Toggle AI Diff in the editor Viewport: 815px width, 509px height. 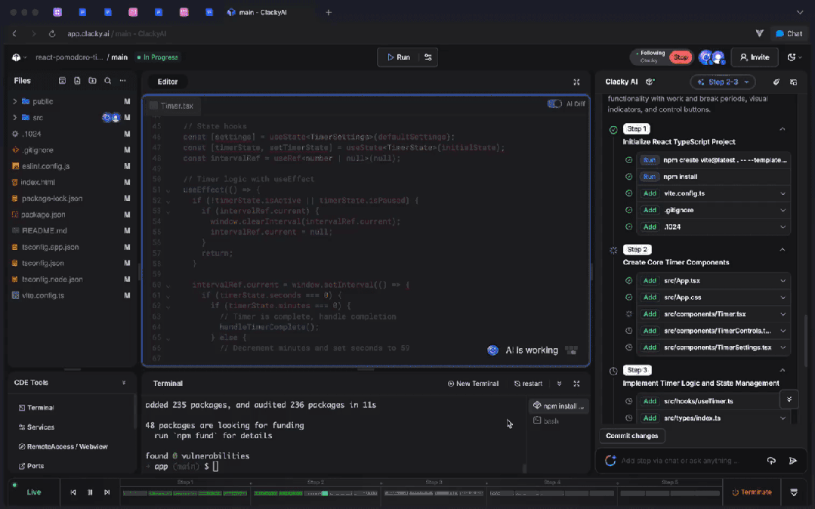pos(554,103)
